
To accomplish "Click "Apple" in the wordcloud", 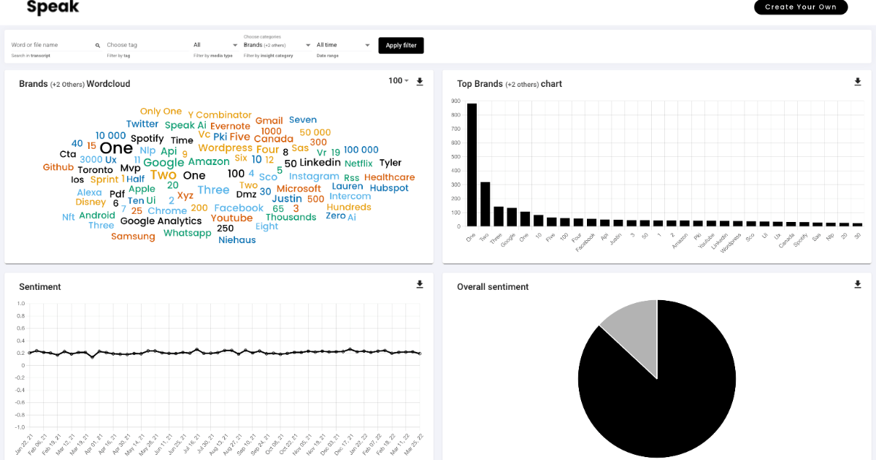I will click(x=142, y=189).
